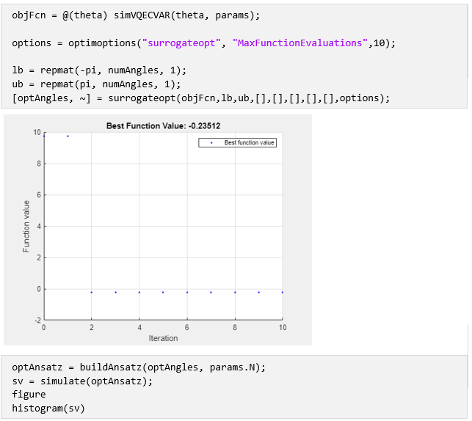472x421 pixels.
Task: Place cursor on sv = simulate(optAnsatz) line
Action: tap(82, 381)
